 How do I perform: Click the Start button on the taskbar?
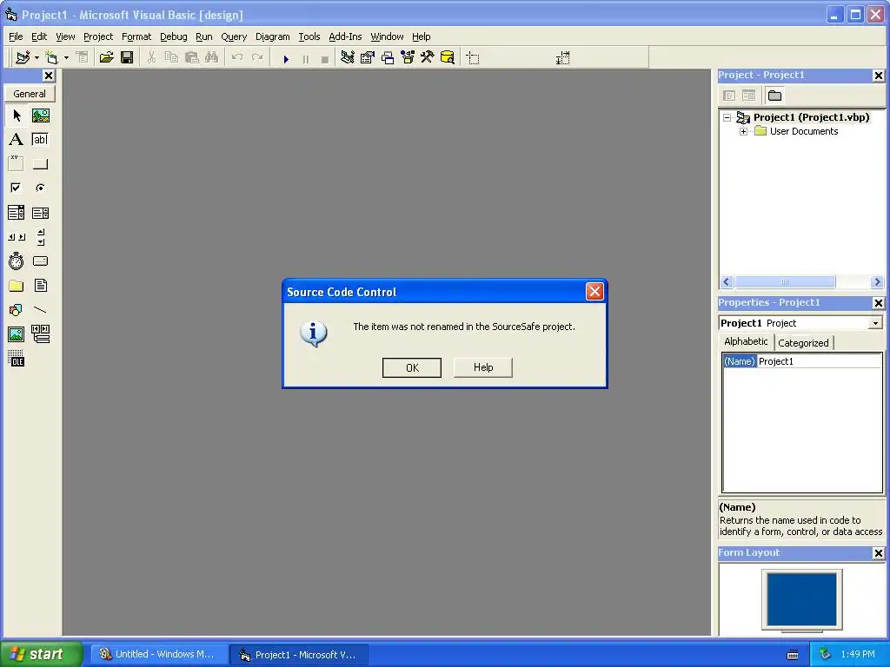[40, 654]
